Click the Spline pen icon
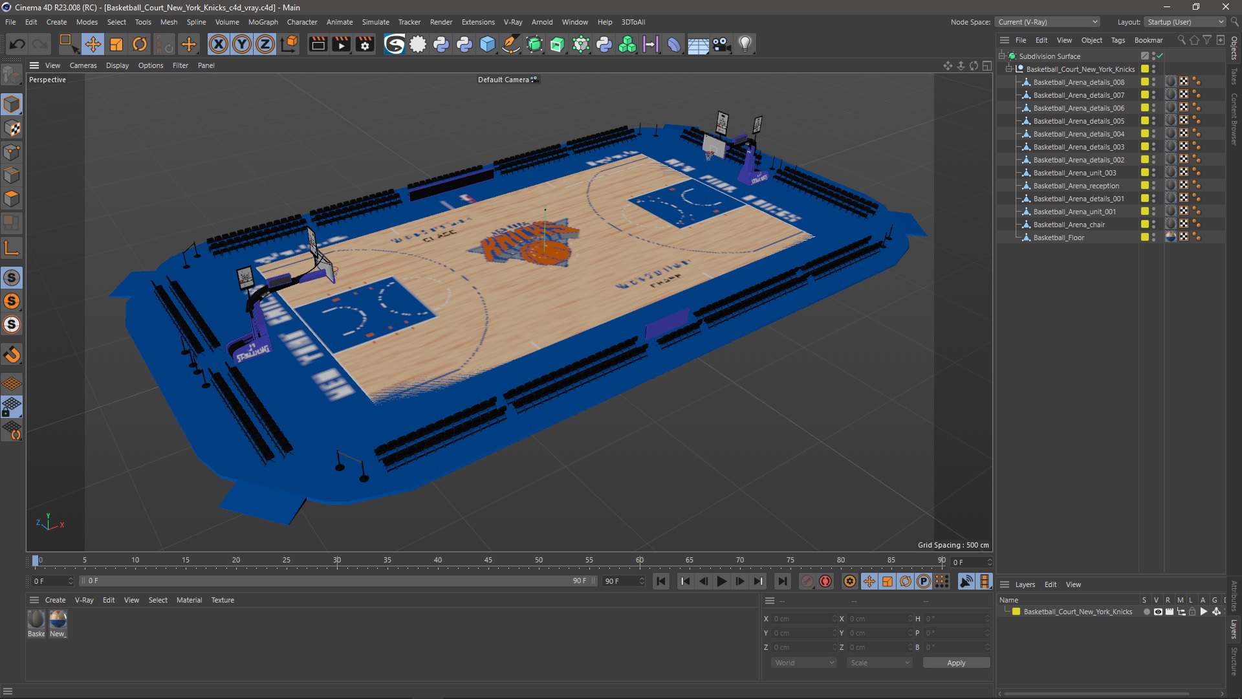The width and height of the screenshot is (1242, 699). tap(511, 44)
